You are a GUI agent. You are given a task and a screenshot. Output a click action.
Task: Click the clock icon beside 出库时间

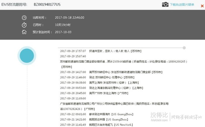[24, 18]
